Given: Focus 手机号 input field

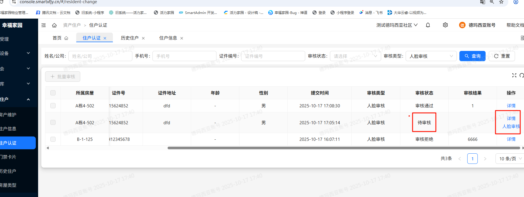Looking at the screenshot, I should [x=184, y=56].
